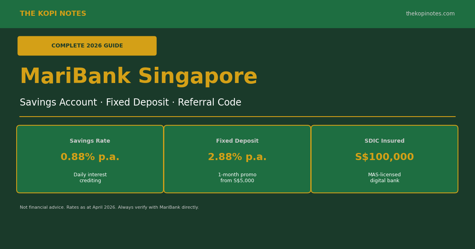Click the S$100,000 value
This screenshot has width=475, height=249.
tap(384, 157)
